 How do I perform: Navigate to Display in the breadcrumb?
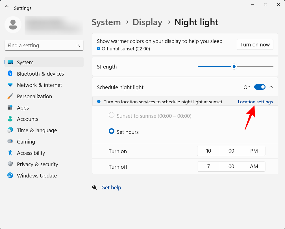[x=147, y=22]
